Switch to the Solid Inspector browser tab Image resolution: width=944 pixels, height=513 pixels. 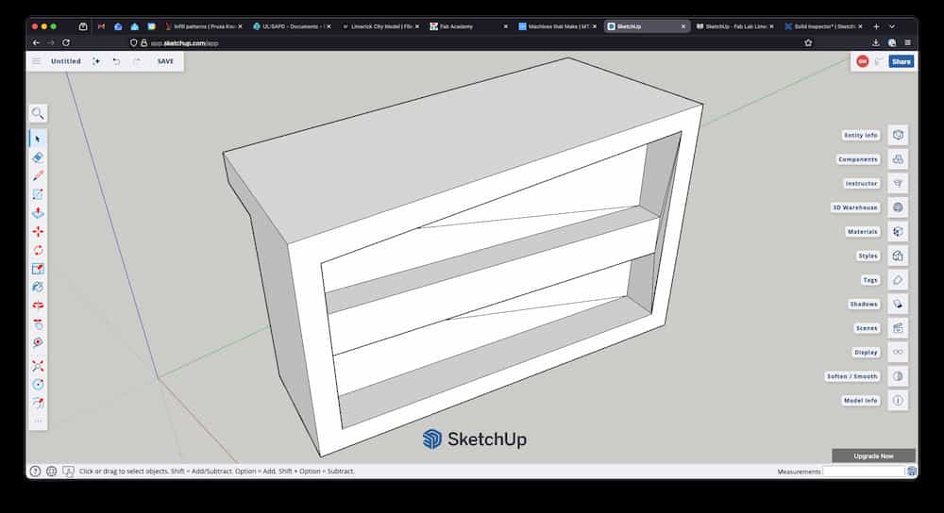[x=821, y=26]
